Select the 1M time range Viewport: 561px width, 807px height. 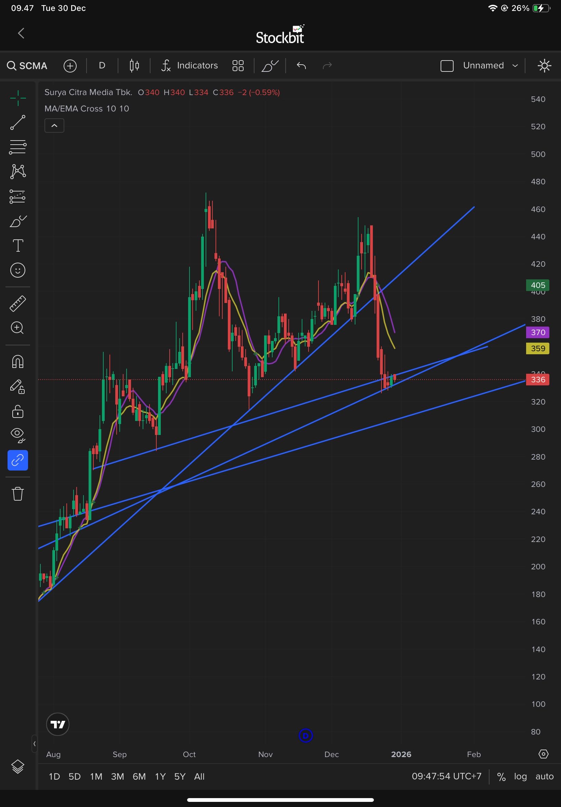(96, 777)
